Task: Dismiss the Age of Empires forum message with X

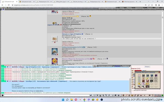Action: point(8,67)
